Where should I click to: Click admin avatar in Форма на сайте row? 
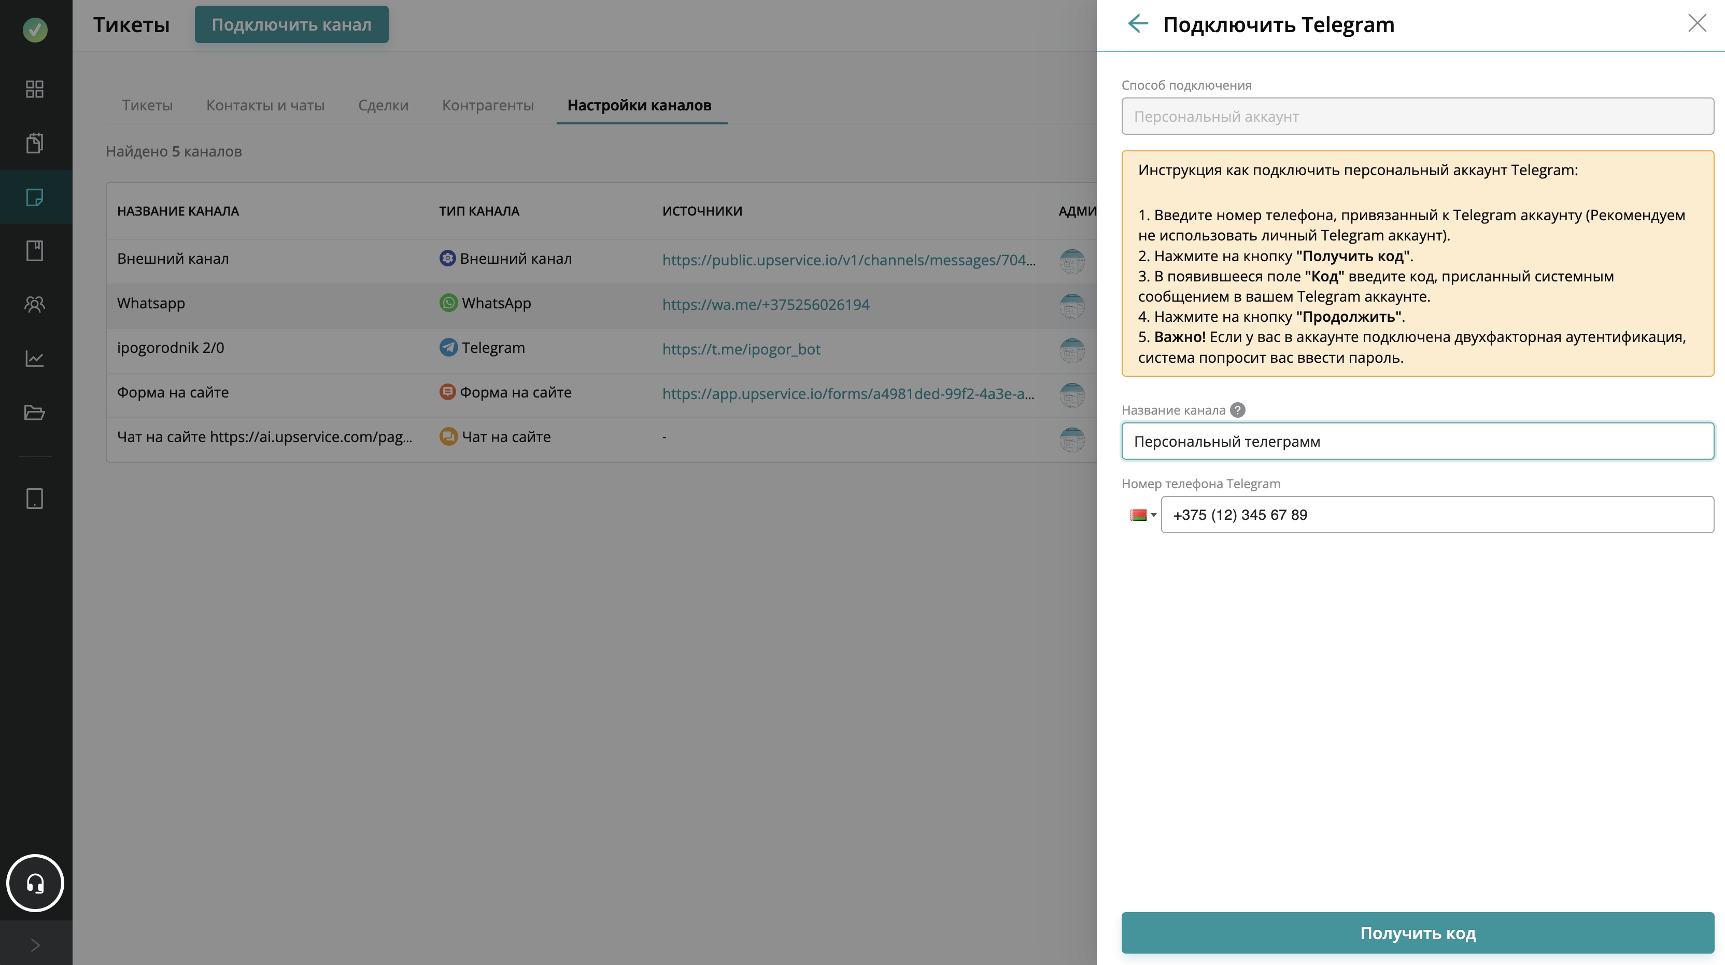tap(1072, 395)
